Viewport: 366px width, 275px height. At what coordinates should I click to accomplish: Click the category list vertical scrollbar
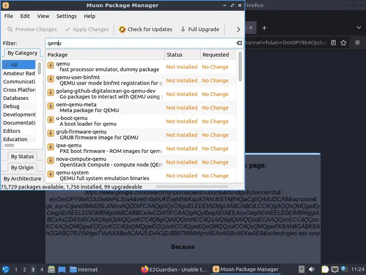tap(39, 68)
